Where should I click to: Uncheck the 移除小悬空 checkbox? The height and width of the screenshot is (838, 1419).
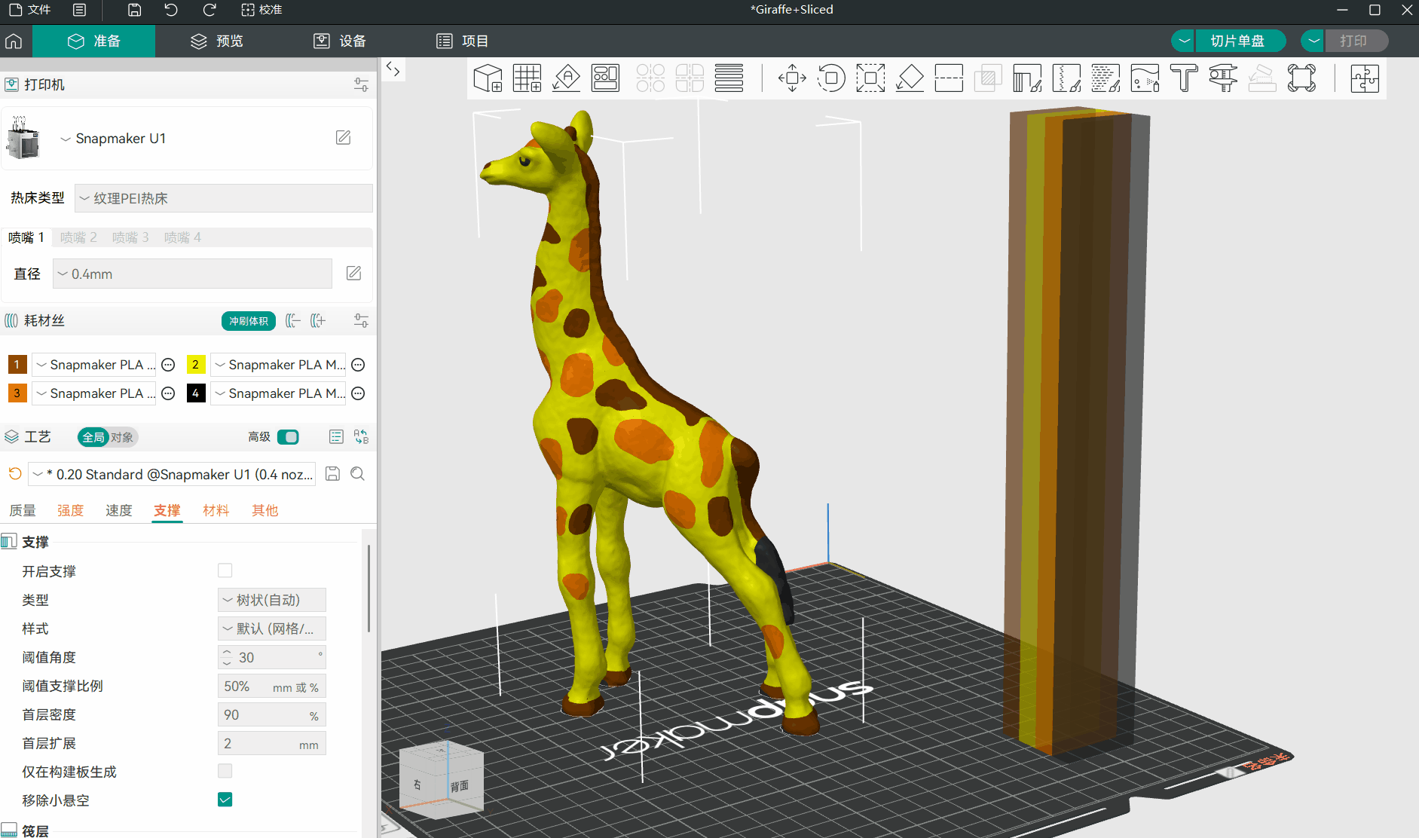click(225, 800)
